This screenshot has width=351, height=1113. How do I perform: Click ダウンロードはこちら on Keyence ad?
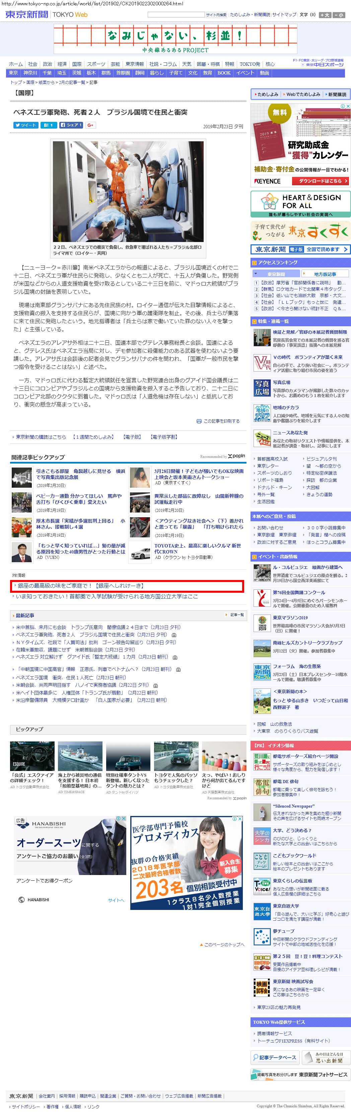tap(321, 181)
